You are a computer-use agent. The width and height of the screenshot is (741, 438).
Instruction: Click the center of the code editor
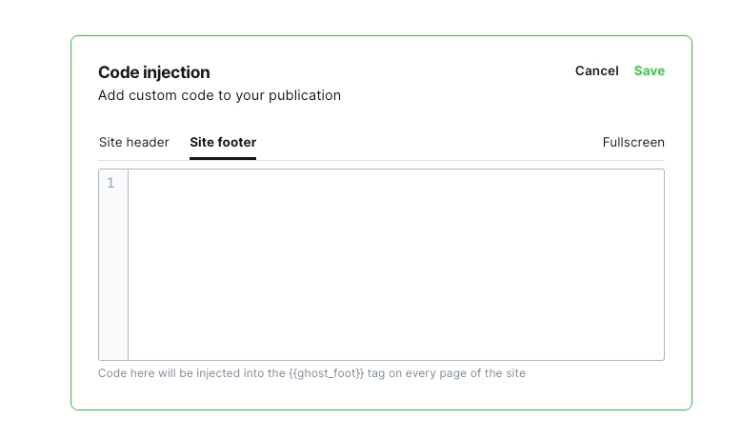click(395, 265)
